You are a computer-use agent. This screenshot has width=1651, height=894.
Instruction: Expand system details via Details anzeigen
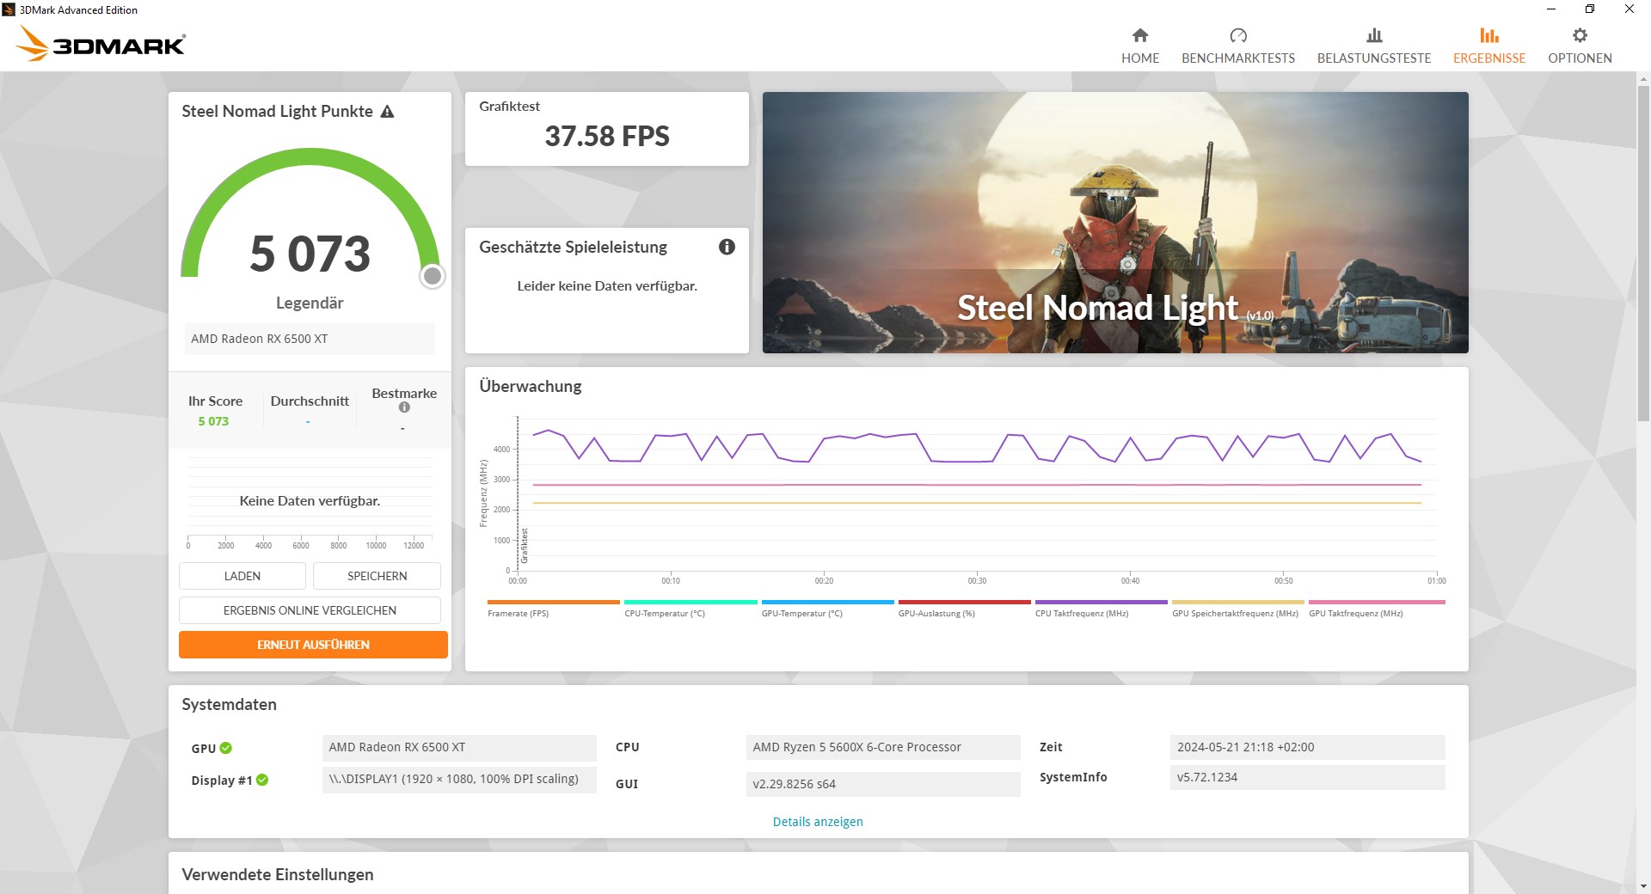click(817, 822)
